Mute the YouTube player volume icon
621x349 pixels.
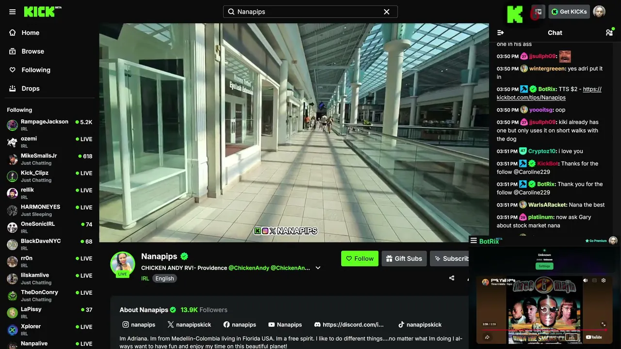585,281
